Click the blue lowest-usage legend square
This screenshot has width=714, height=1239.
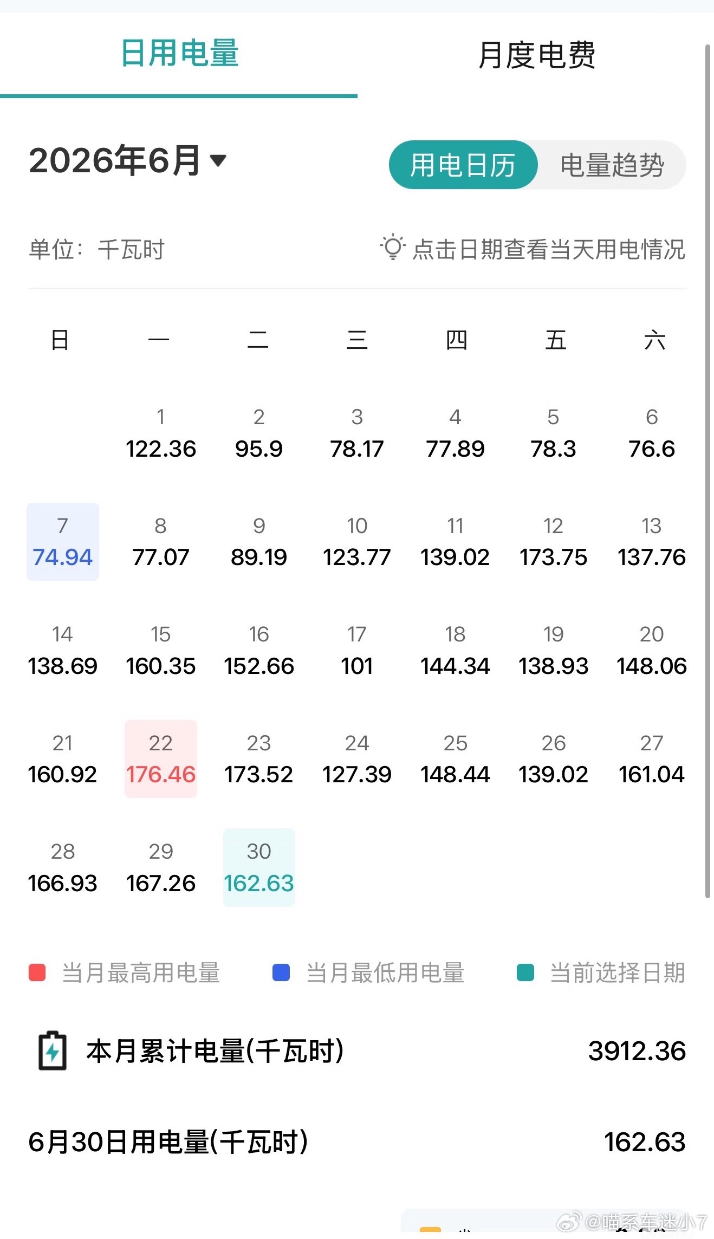coord(281,972)
